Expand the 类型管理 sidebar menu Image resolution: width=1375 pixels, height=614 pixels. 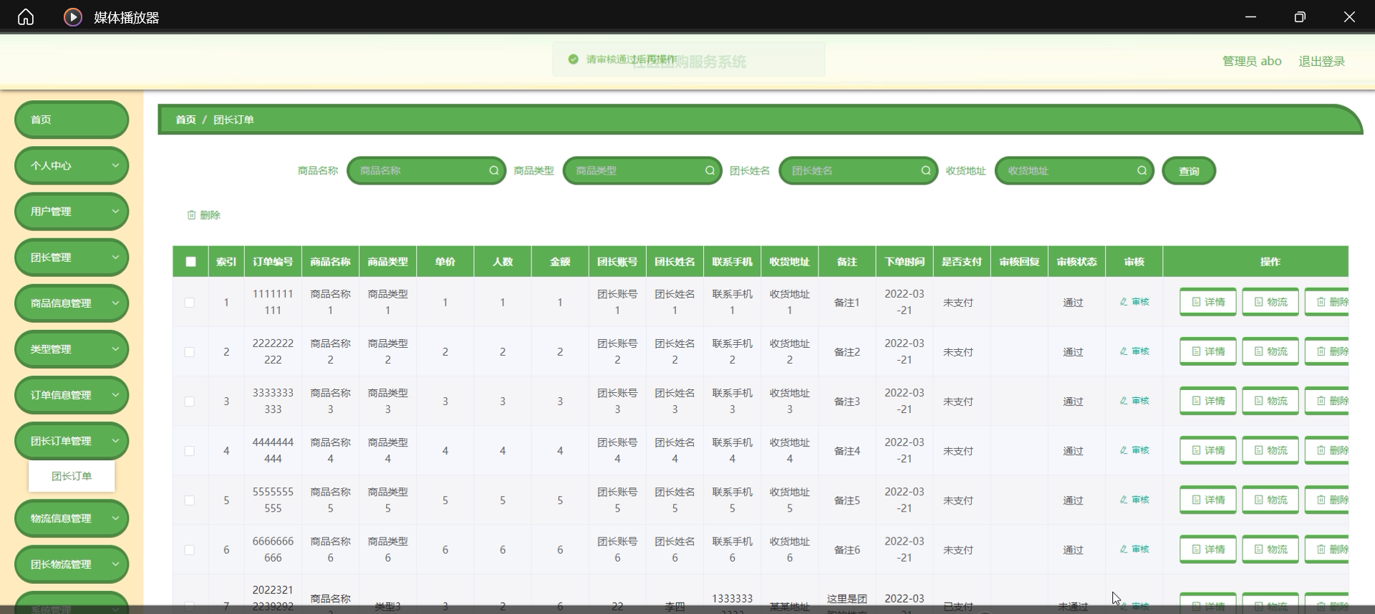pos(72,349)
